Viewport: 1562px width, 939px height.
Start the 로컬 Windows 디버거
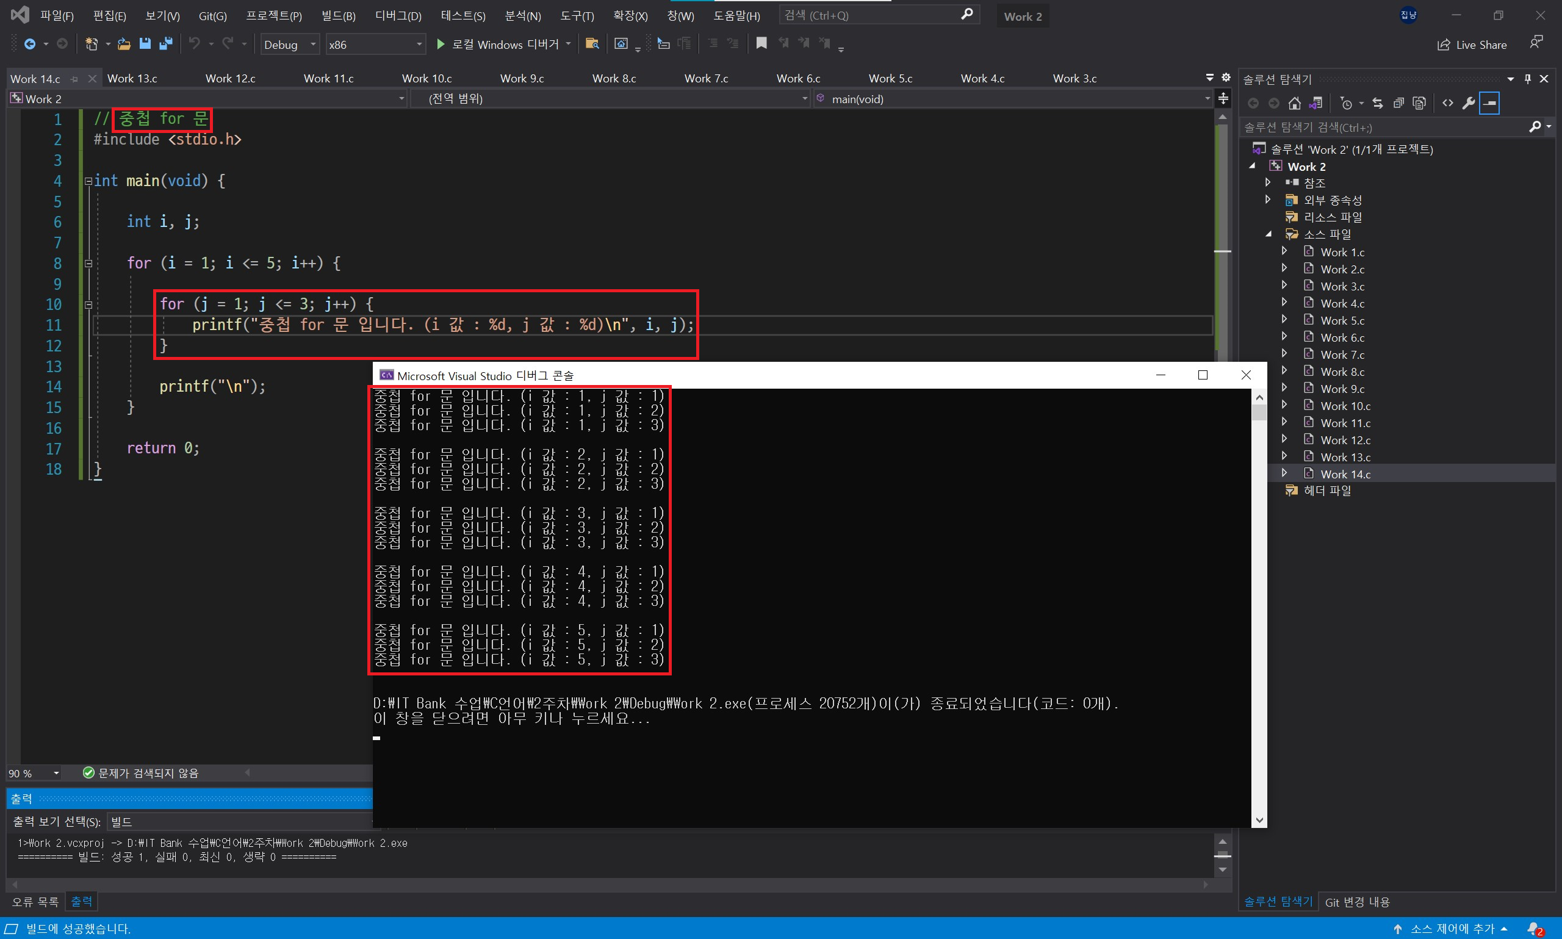tap(498, 45)
